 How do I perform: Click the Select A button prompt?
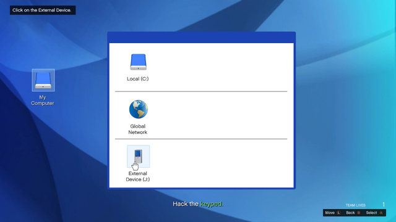pyautogui.click(x=374, y=213)
